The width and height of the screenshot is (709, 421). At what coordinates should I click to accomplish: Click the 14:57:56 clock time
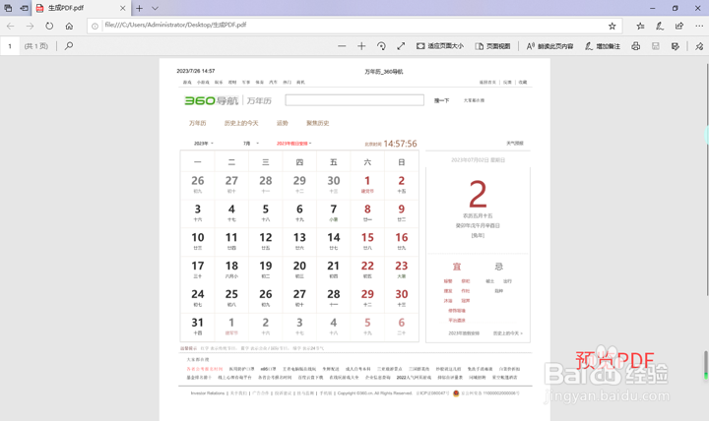400,144
